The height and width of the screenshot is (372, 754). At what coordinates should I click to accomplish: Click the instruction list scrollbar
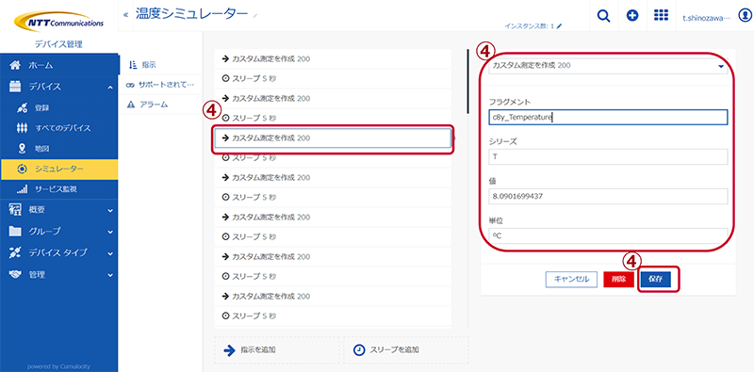pyautogui.click(x=467, y=82)
